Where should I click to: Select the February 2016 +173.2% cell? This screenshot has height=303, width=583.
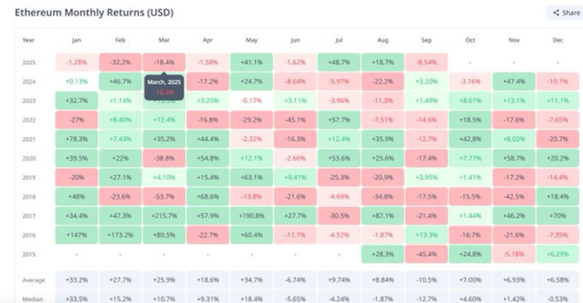[x=120, y=235]
